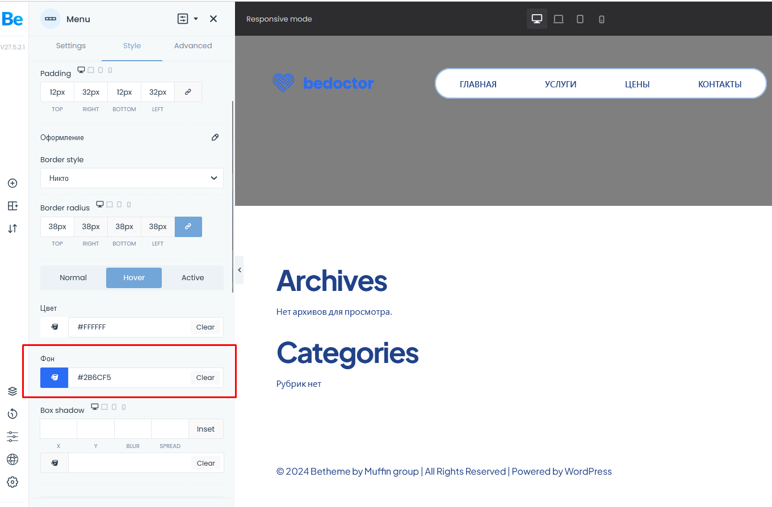Click the Padding left field

click(x=158, y=92)
